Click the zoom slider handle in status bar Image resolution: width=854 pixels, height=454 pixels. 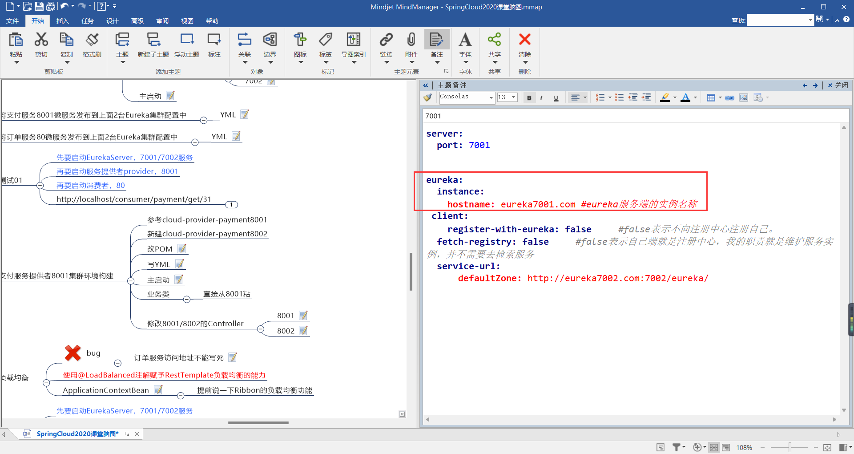790,447
